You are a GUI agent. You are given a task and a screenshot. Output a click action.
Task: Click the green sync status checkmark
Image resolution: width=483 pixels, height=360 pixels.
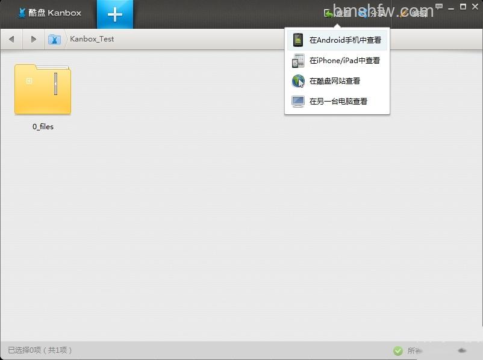pyautogui.click(x=397, y=350)
